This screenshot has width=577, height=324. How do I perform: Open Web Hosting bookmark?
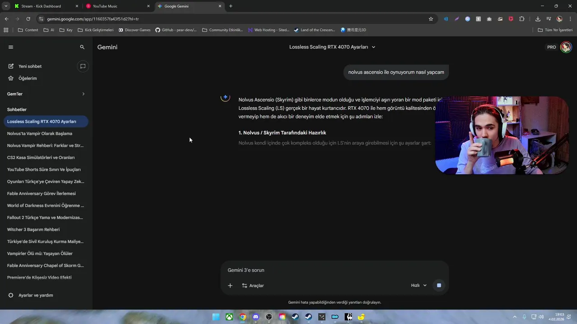tap(269, 30)
